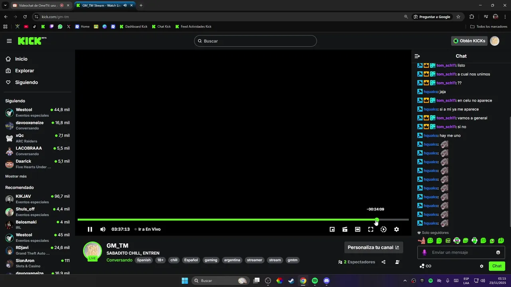Open the user profile avatar menu
The width and height of the screenshot is (511, 287).
(x=495, y=41)
